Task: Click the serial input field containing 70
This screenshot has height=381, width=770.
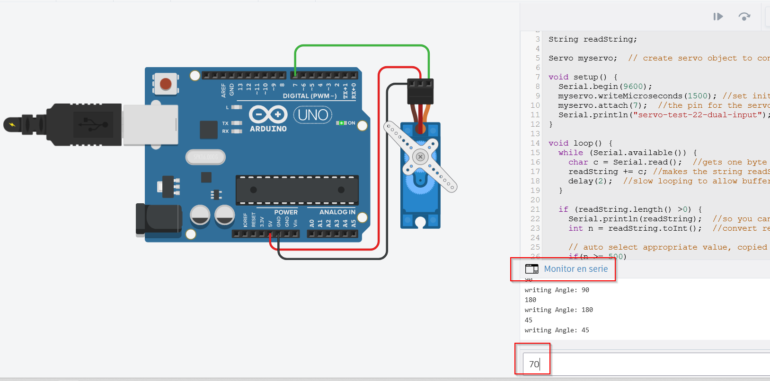Action: point(646,364)
